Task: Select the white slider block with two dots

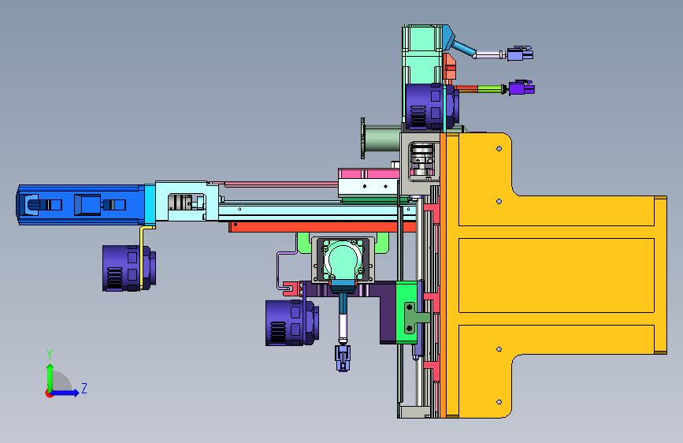Action: [x=369, y=187]
